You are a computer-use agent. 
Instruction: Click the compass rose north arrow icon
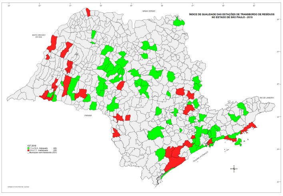[x=233, y=169]
